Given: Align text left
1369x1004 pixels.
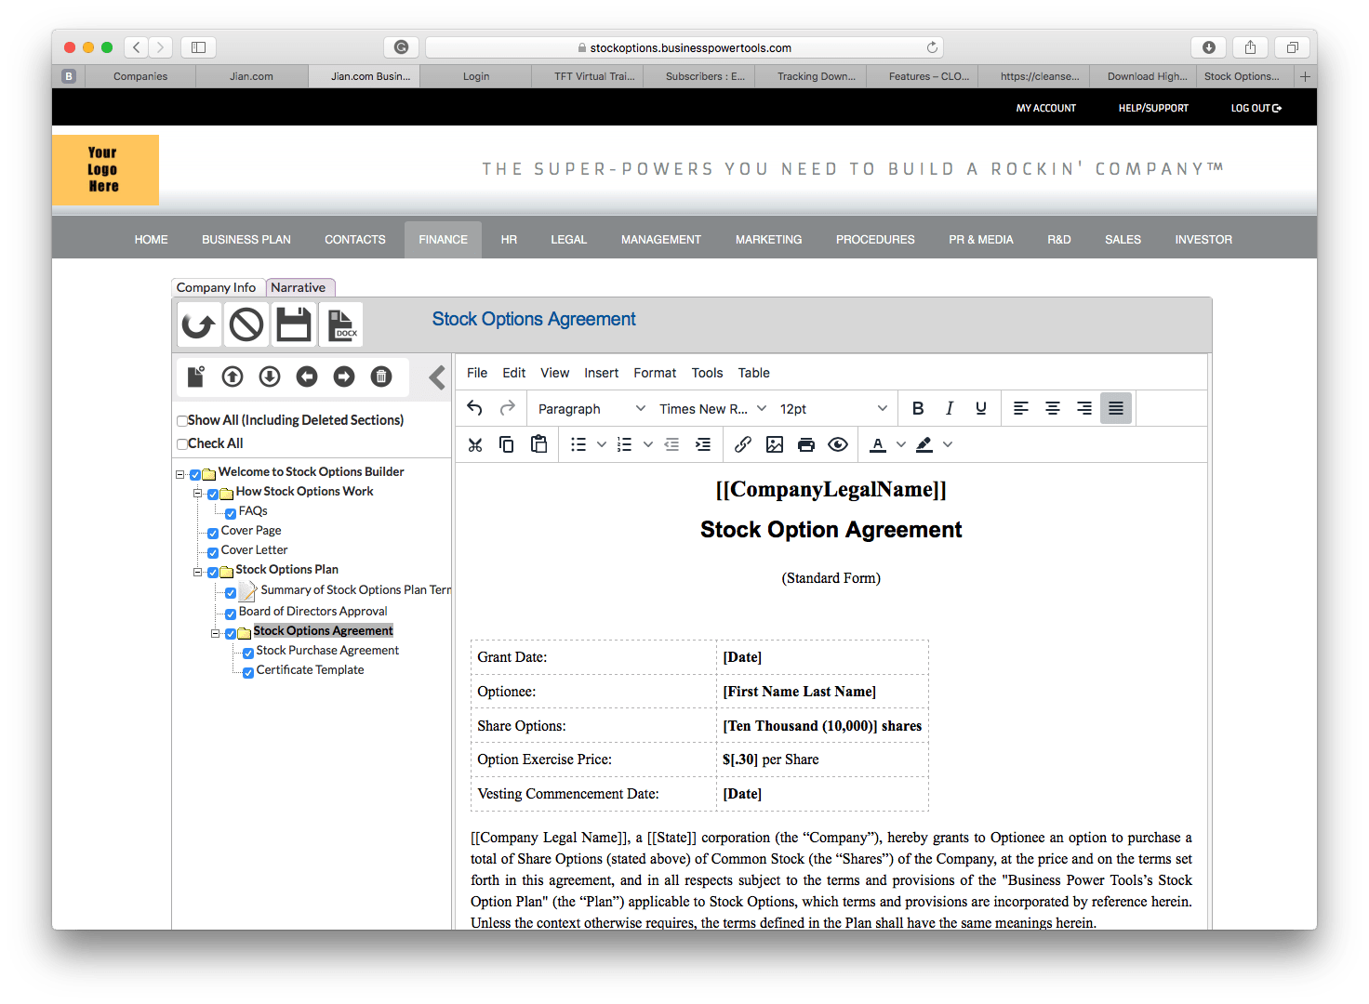Looking at the screenshot, I should coord(1021,408).
